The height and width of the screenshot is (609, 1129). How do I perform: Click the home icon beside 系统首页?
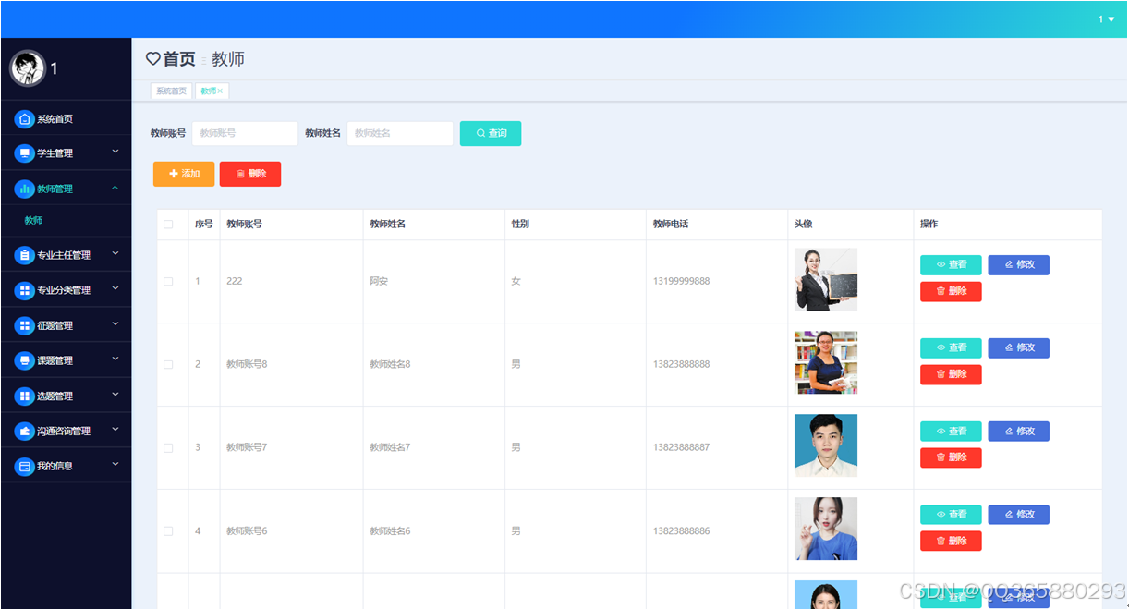pyautogui.click(x=25, y=119)
